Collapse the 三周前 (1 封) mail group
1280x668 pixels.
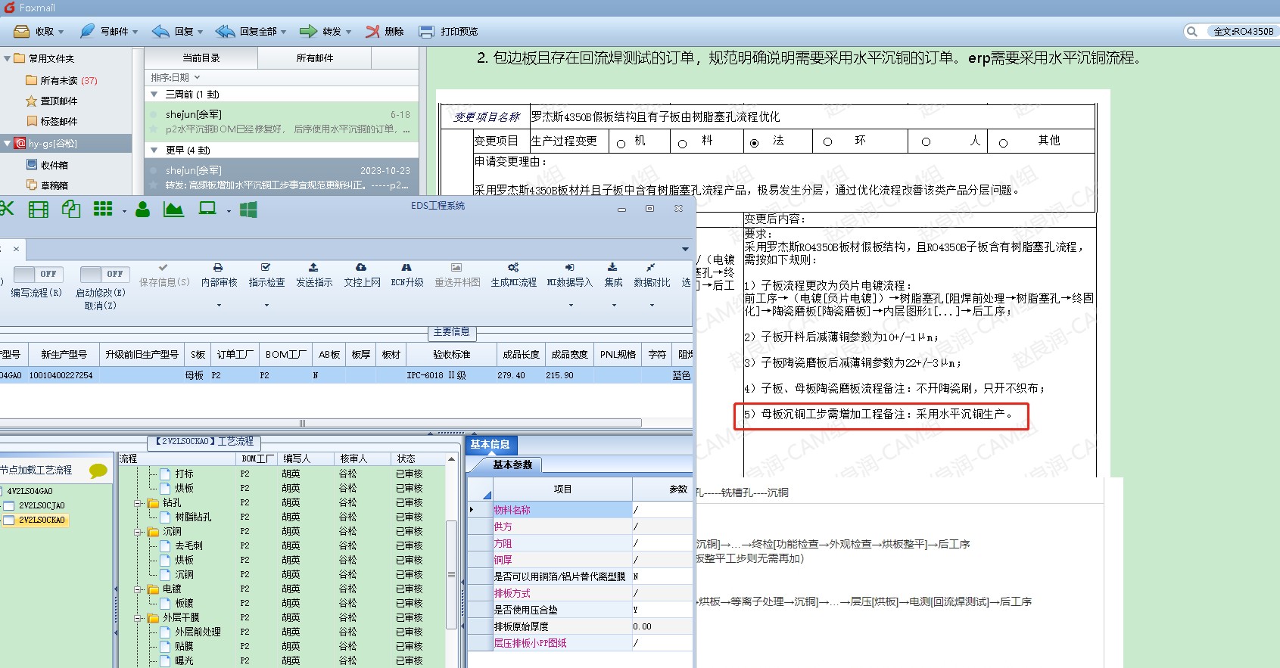[x=154, y=95]
